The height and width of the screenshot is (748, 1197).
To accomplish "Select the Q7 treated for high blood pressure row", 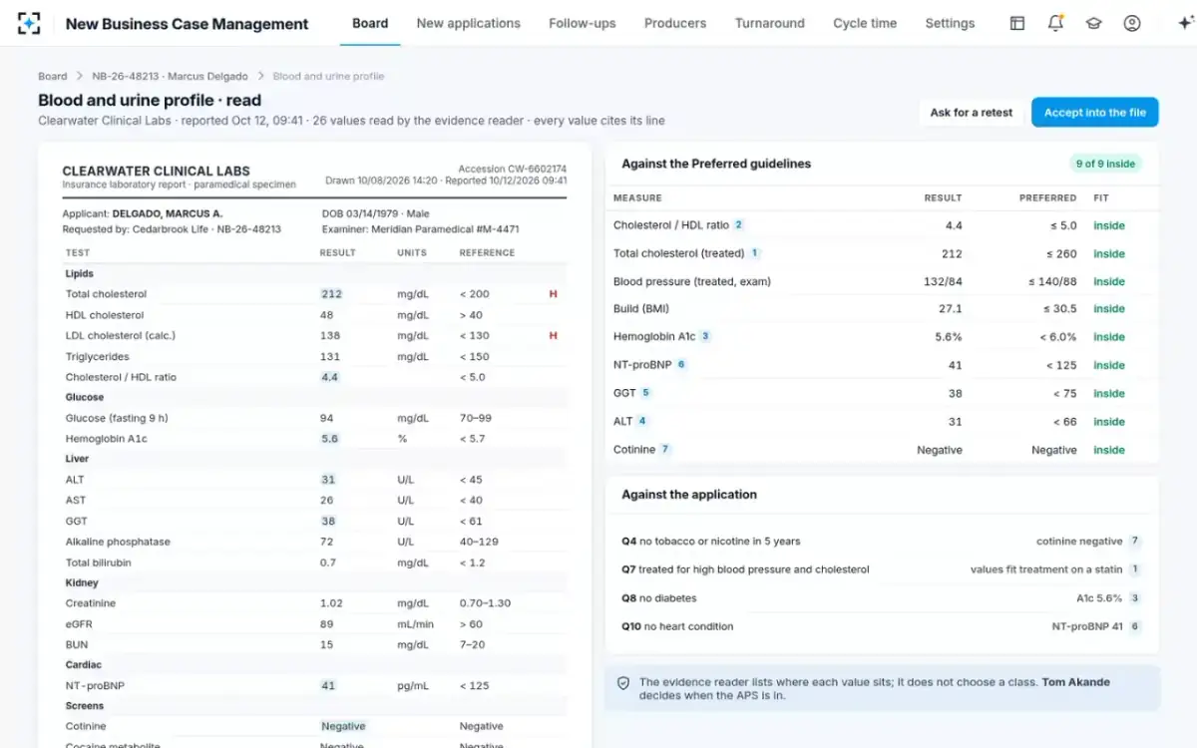I will click(882, 569).
